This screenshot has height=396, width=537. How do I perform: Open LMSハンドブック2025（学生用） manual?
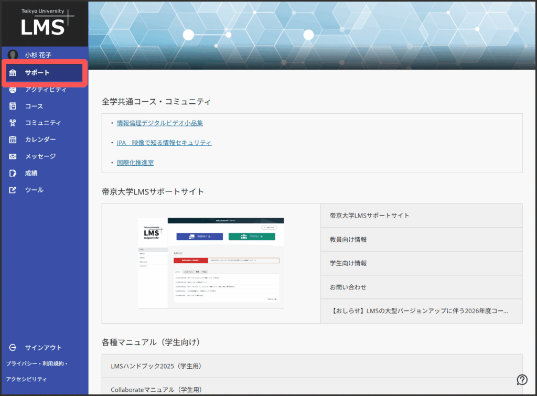tap(156, 366)
